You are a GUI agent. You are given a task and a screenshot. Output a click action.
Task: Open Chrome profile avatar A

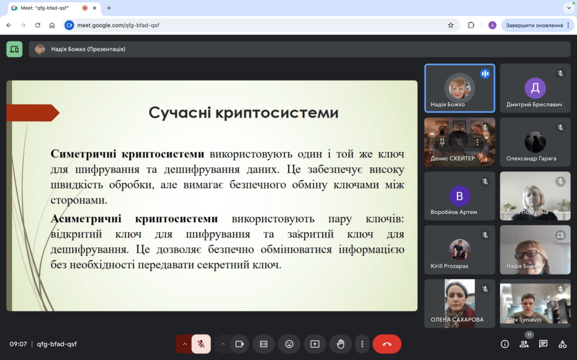(x=492, y=25)
